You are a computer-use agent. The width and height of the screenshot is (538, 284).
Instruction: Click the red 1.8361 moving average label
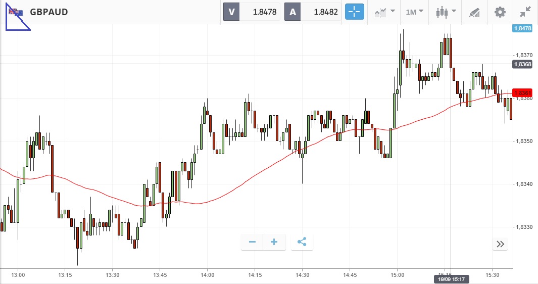tap(522, 93)
